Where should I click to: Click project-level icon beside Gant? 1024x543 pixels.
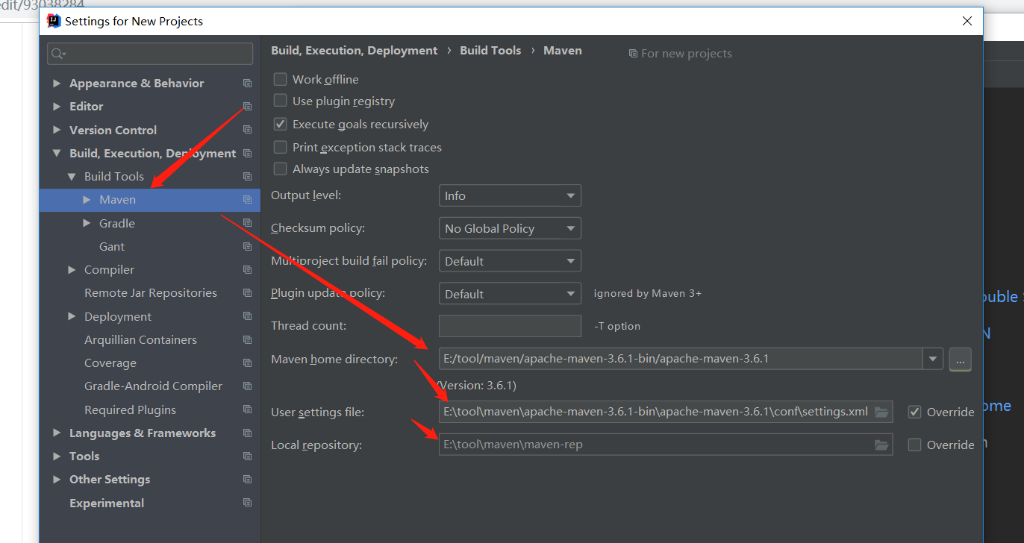(x=247, y=246)
